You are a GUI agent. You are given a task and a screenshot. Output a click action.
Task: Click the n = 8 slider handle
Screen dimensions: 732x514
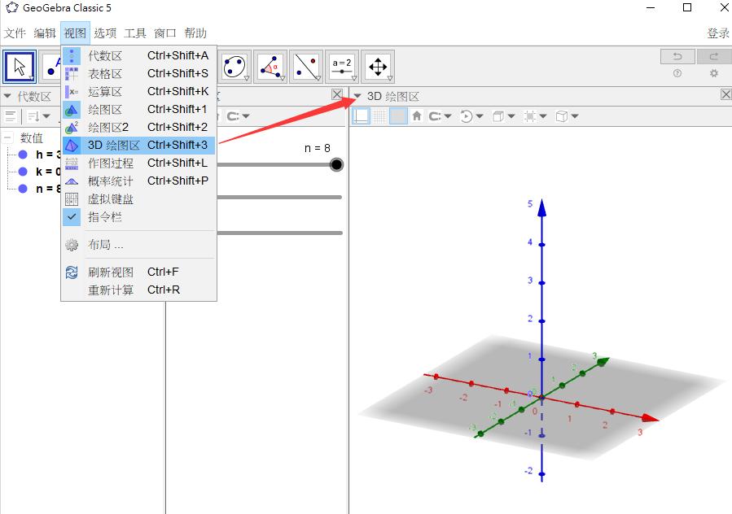(336, 165)
